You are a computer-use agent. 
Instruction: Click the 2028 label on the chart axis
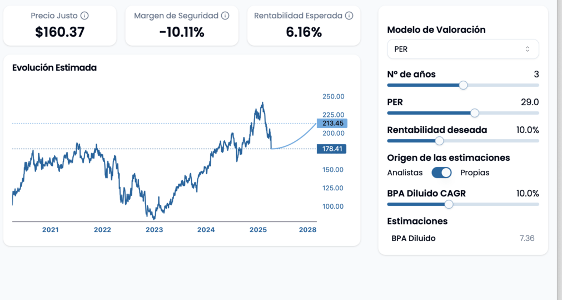pos(307,230)
